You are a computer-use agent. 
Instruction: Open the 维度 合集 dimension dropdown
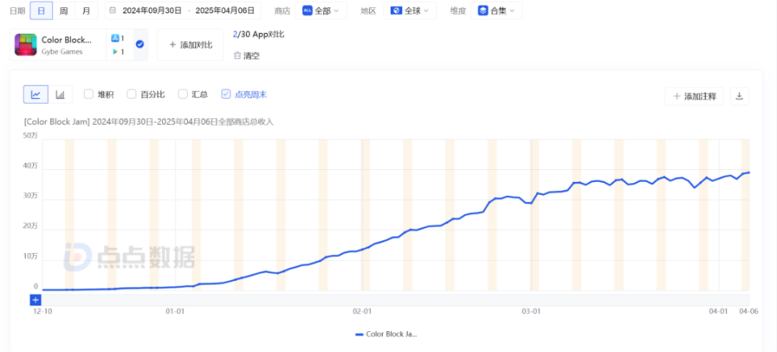tap(496, 11)
